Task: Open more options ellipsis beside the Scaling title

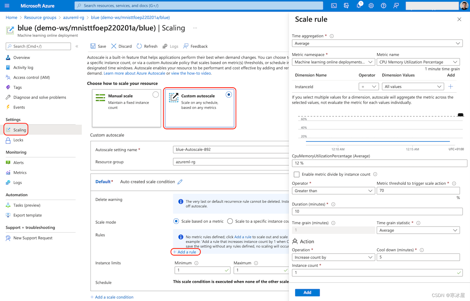Action: pyautogui.click(x=195, y=28)
